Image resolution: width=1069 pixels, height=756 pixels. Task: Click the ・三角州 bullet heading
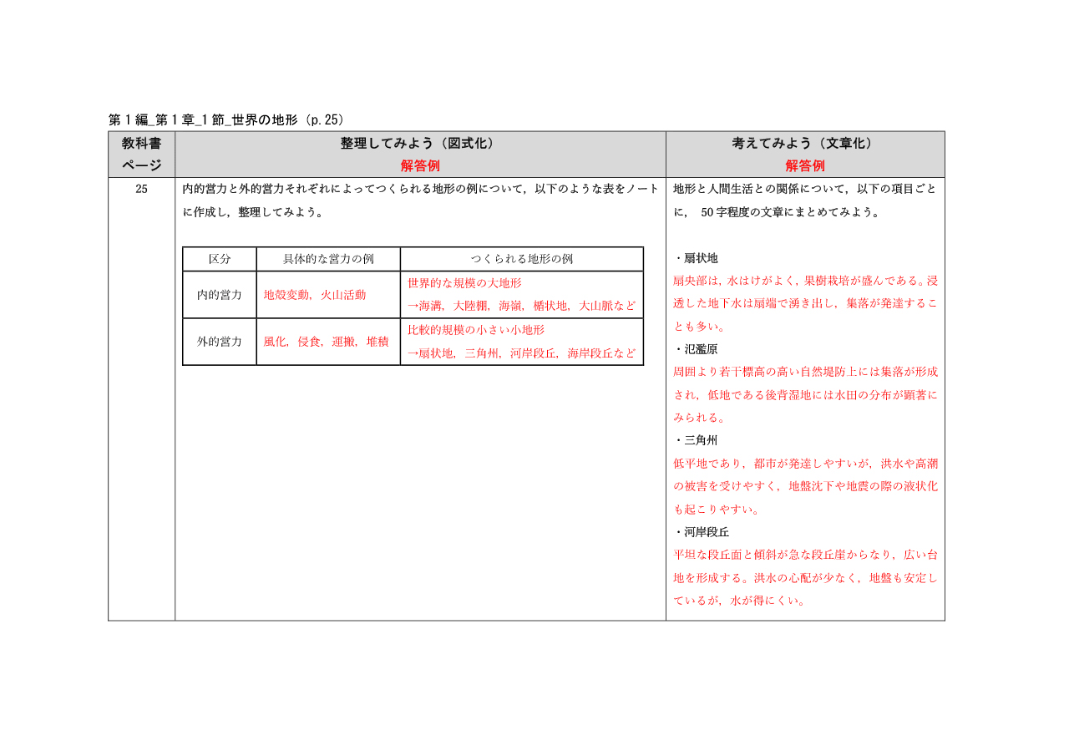[696, 440]
